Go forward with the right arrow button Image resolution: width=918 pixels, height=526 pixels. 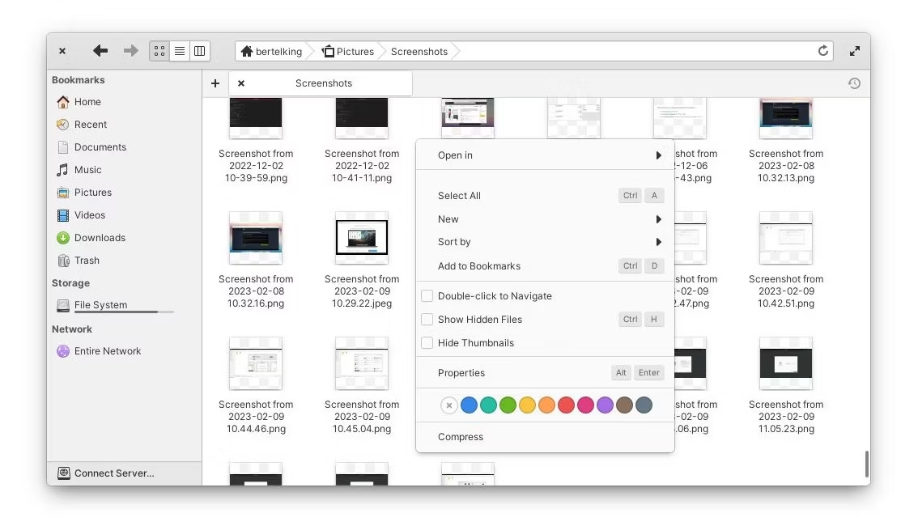[x=130, y=51]
